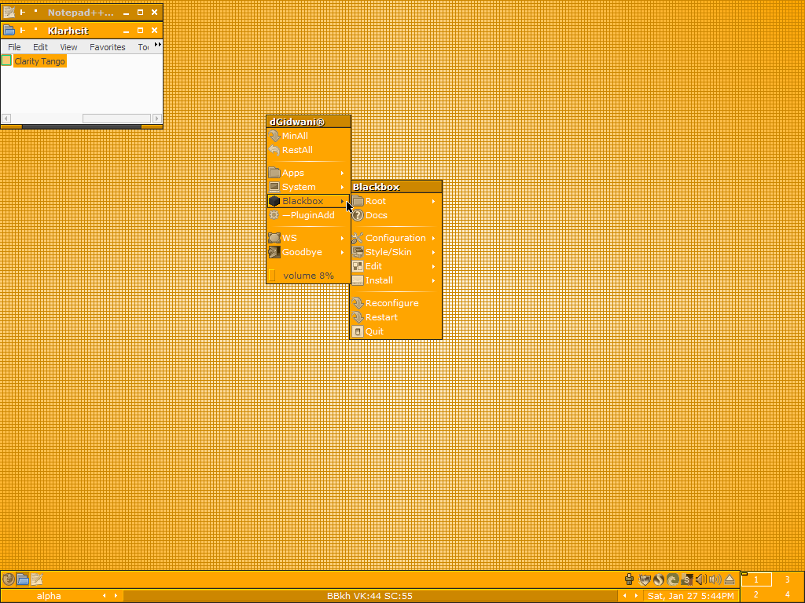
Task: Expand the Apps submenu
Action: 308,173
